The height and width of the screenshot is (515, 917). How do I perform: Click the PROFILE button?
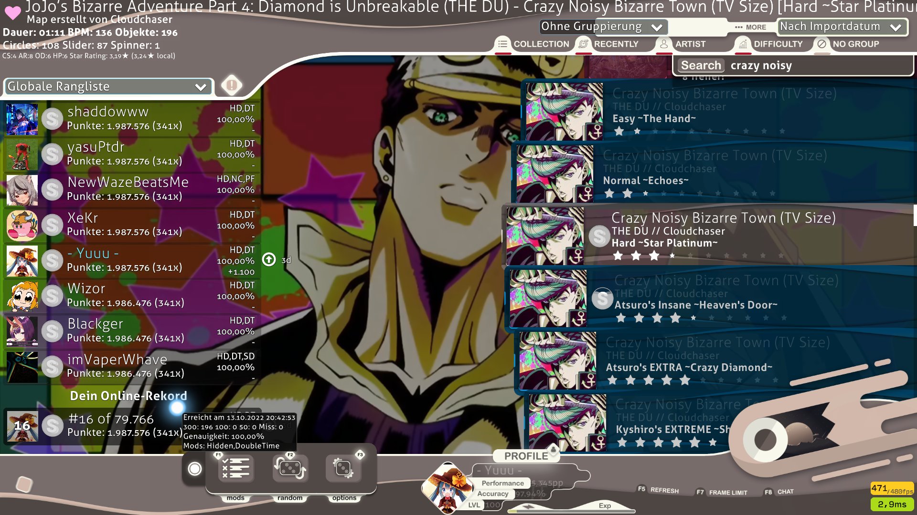pyautogui.click(x=525, y=455)
